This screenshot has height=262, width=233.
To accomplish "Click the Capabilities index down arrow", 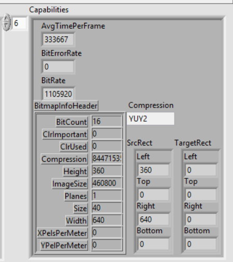I will point(6,26).
